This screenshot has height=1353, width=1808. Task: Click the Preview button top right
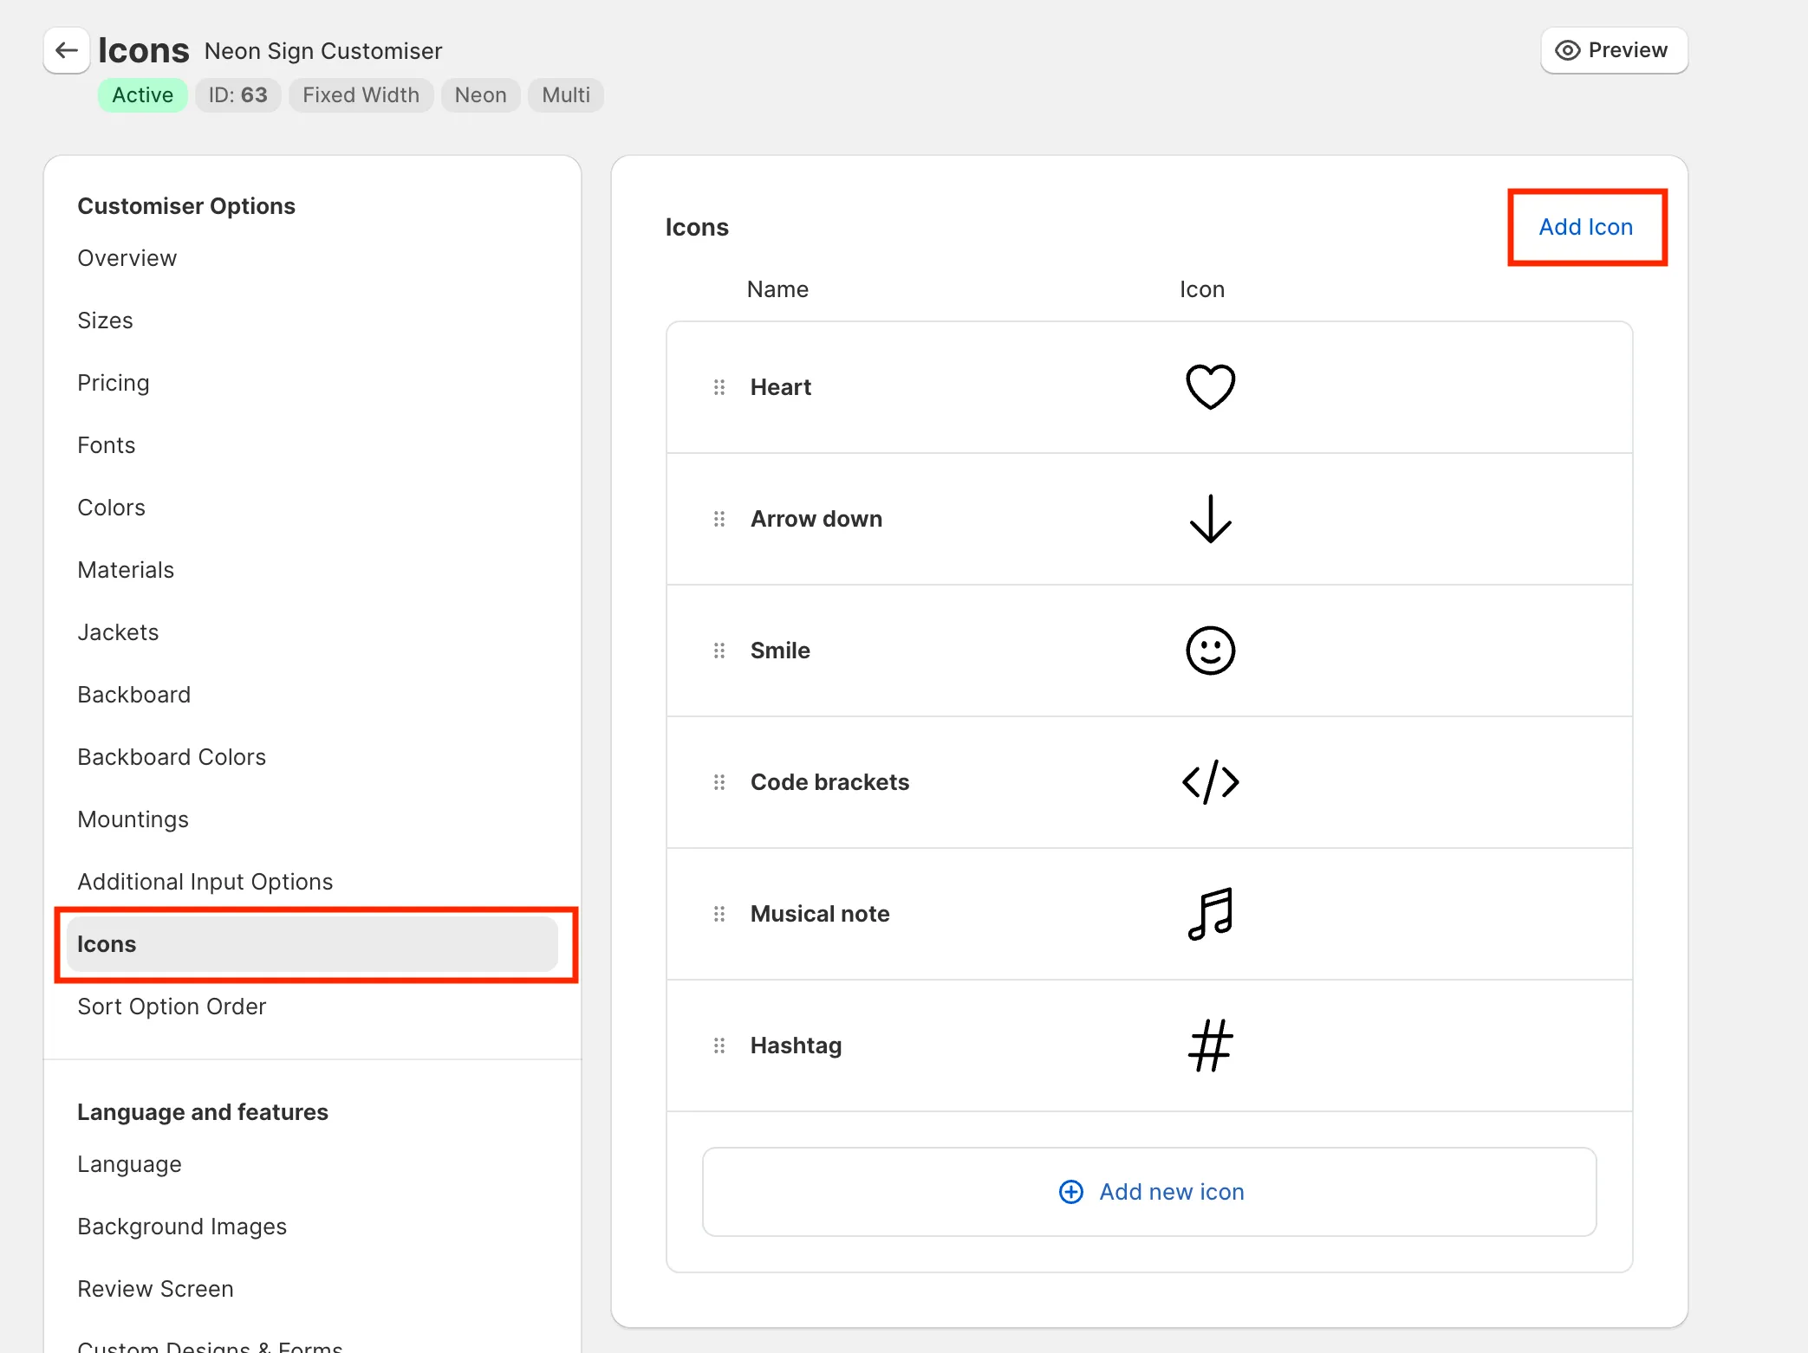[x=1612, y=49]
